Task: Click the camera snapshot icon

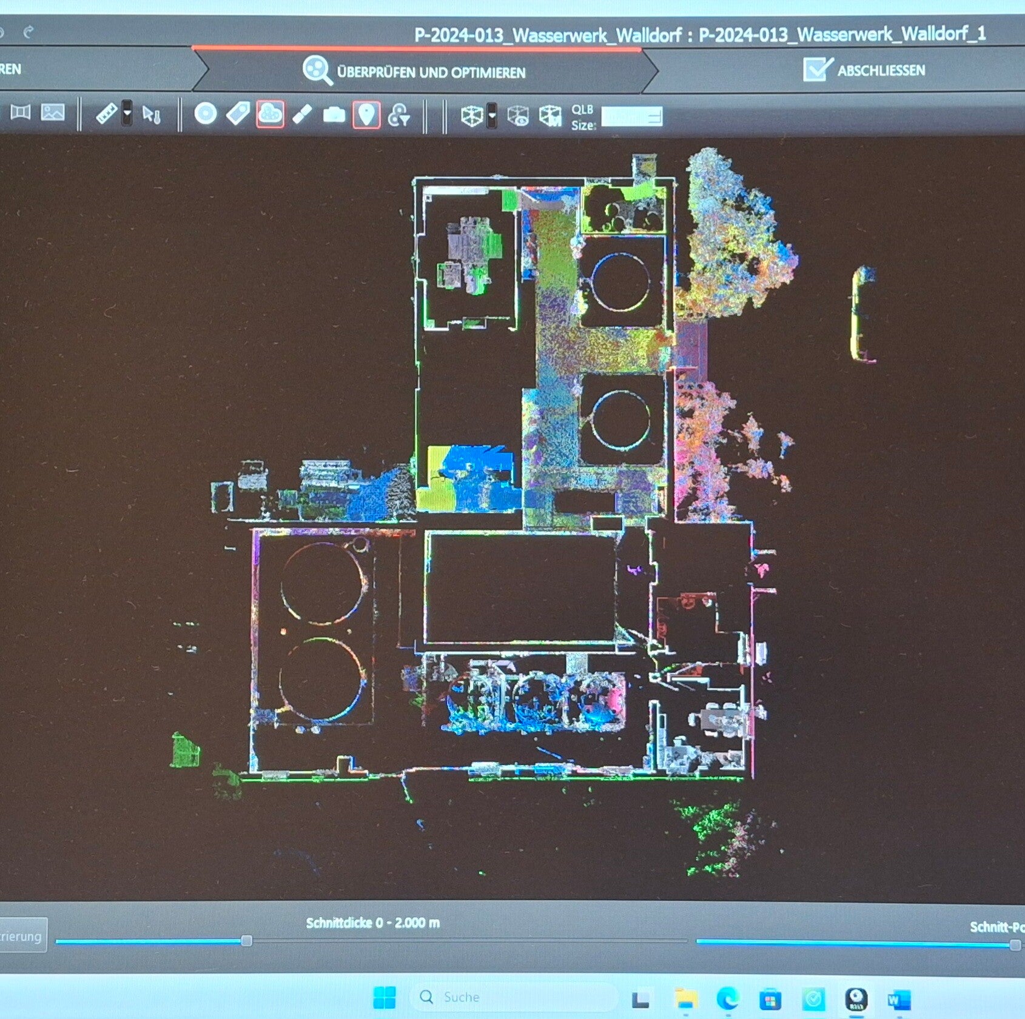Action: coord(334,115)
